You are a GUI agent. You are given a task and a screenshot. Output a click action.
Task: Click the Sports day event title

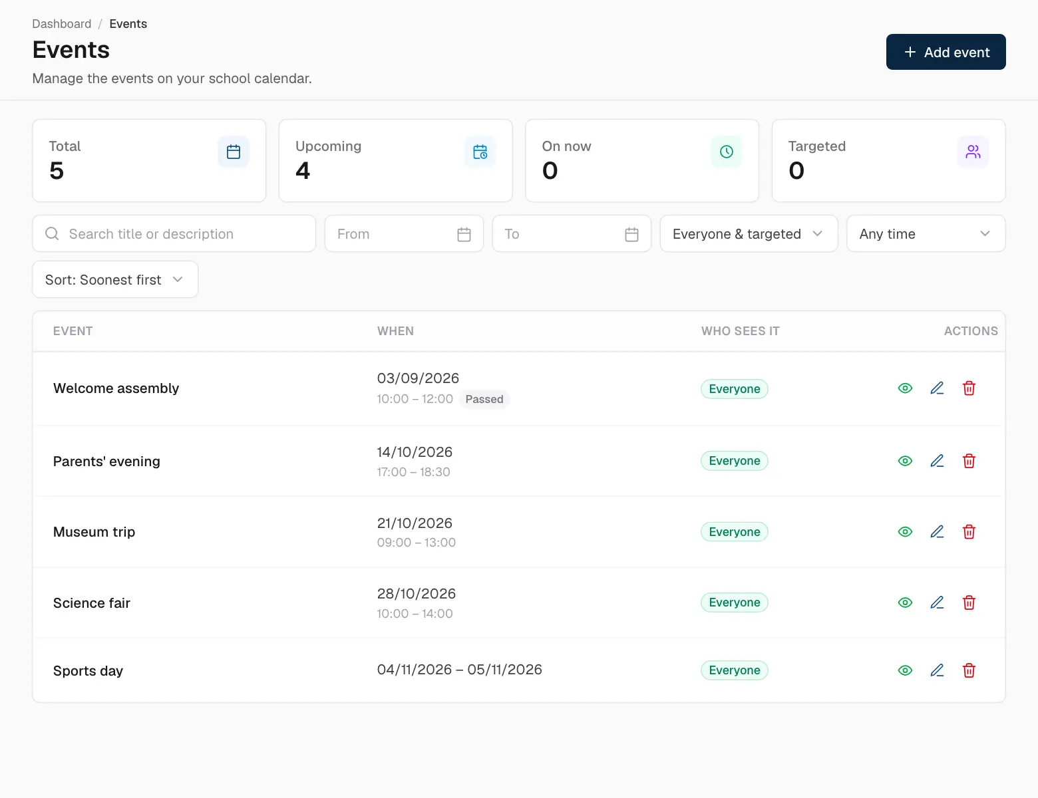coord(88,671)
